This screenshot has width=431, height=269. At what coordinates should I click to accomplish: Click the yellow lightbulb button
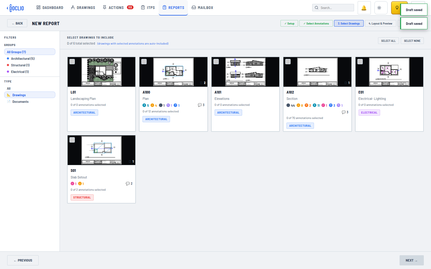(x=396, y=8)
